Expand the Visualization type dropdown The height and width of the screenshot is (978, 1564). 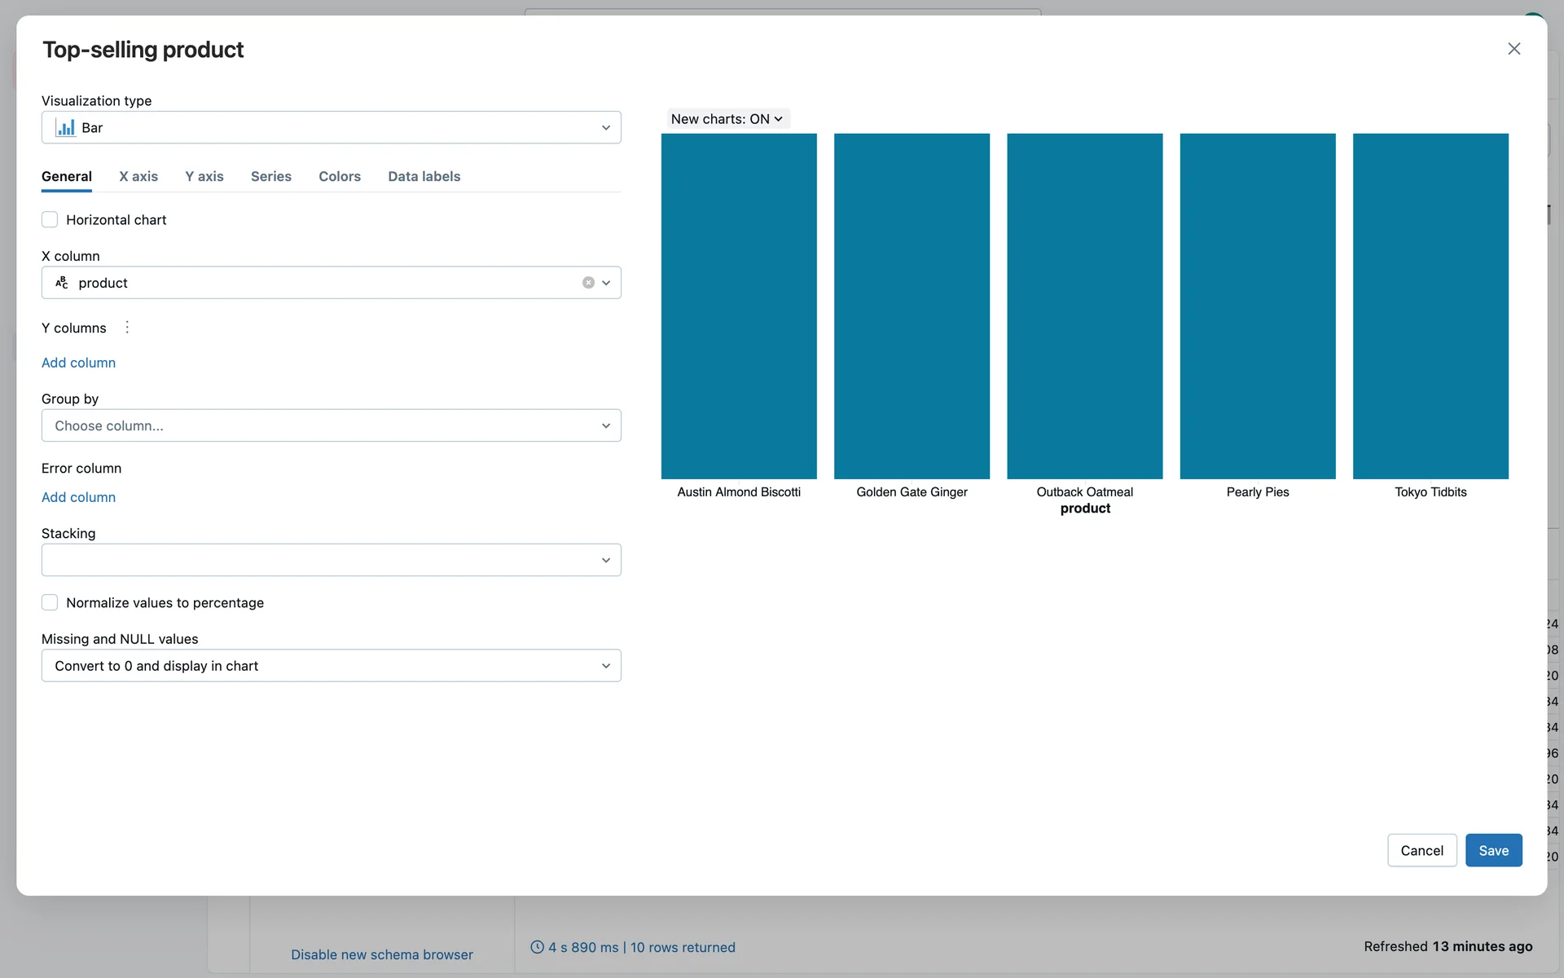pos(605,128)
